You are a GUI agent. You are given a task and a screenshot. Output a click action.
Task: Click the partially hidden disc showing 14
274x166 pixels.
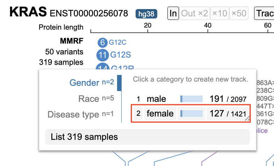(x=103, y=67)
